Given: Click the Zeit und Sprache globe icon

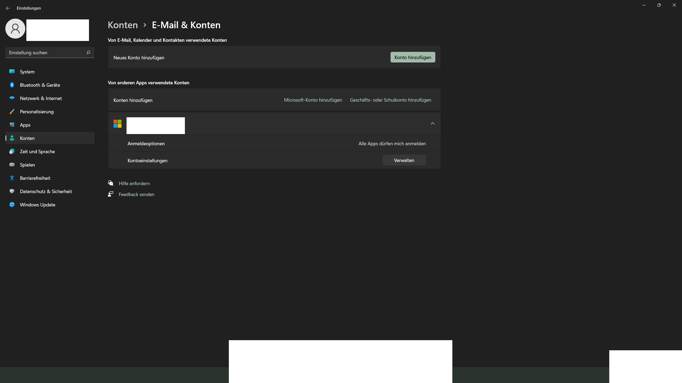Looking at the screenshot, I should tap(12, 151).
